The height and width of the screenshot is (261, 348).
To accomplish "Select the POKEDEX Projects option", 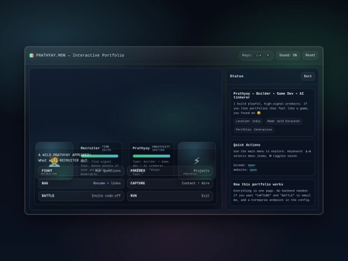I will tap(169, 171).
